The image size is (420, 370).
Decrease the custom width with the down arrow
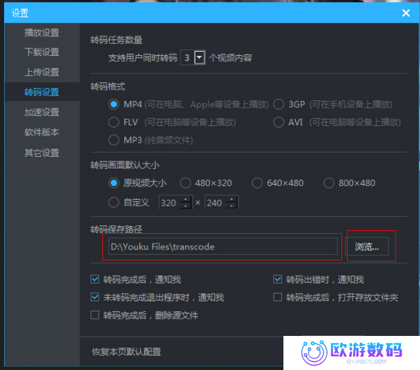[x=186, y=206]
